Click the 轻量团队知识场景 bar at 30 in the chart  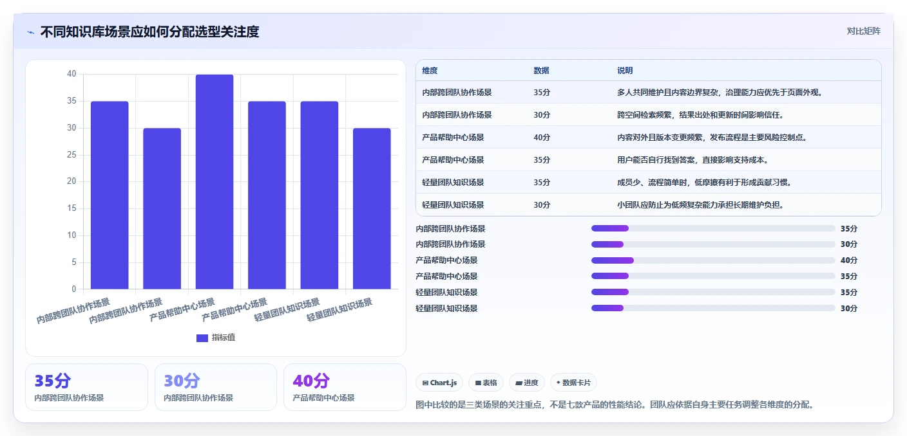(x=372, y=208)
